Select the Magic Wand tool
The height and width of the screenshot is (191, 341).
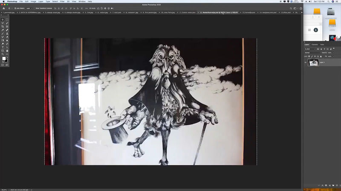[7, 23]
